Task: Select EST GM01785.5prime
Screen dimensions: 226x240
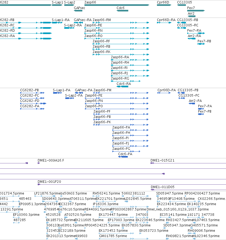Action: pos(124,239)
